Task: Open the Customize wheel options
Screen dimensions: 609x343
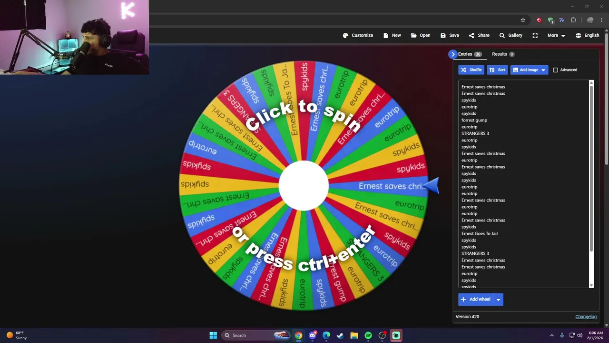Action: pyautogui.click(x=358, y=35)
